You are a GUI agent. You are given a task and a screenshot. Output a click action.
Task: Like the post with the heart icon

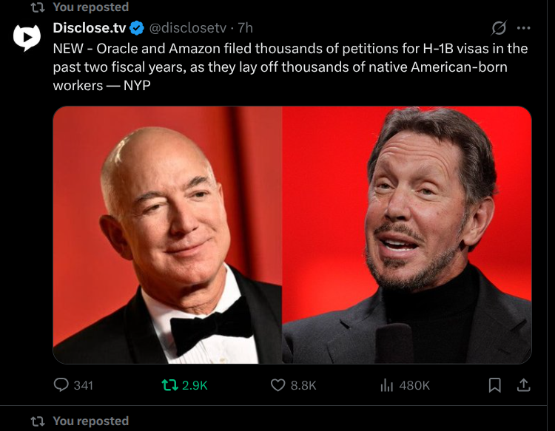click(x=278, y=384)
